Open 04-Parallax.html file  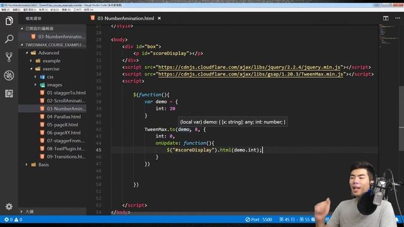[64, 117]
